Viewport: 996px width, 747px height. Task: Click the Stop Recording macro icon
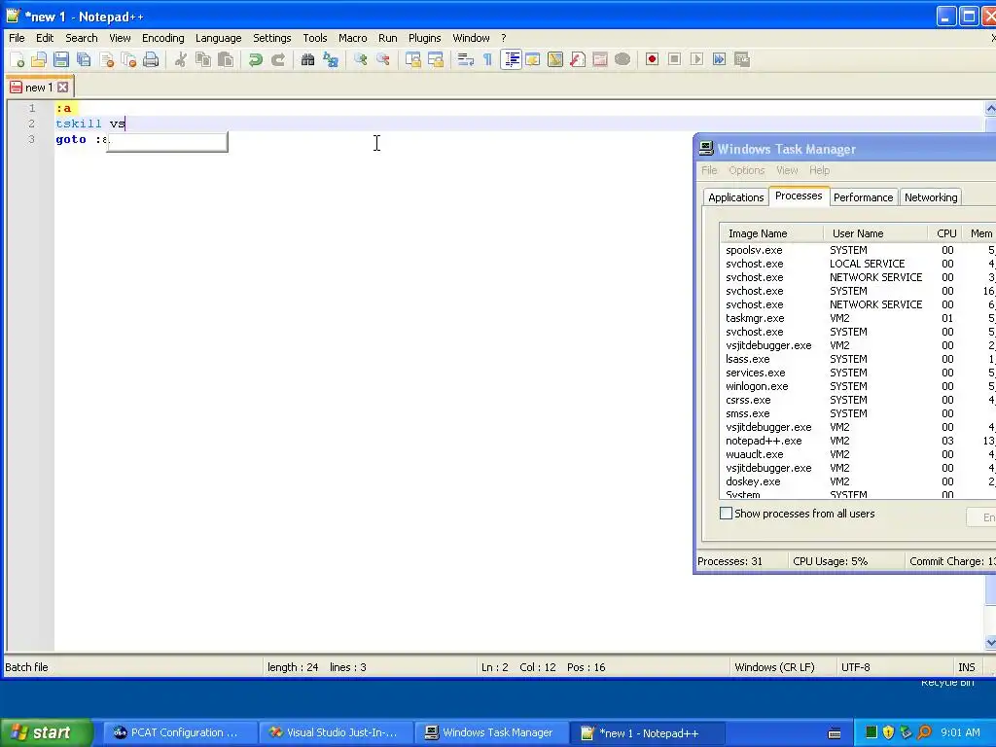(x=675, y=59)
